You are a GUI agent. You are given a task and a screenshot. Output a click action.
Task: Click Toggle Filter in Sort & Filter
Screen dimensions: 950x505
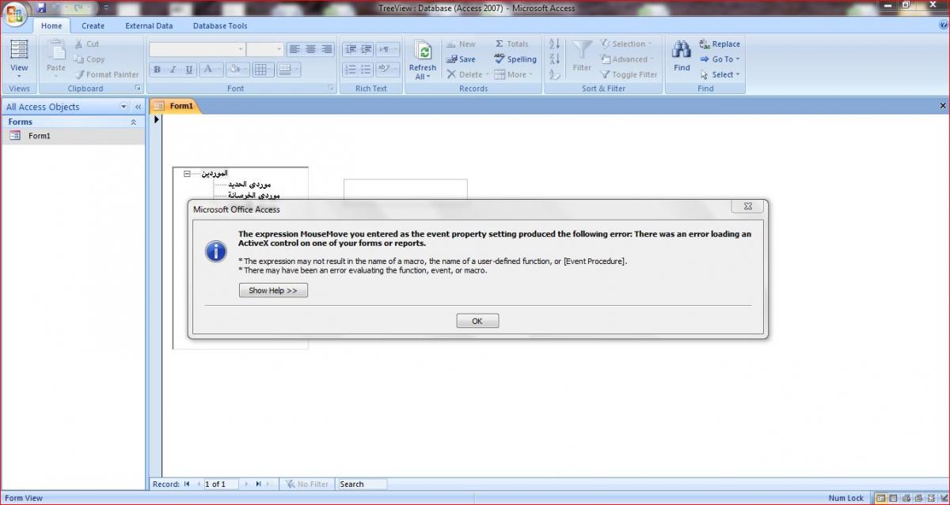coord(629,74)
